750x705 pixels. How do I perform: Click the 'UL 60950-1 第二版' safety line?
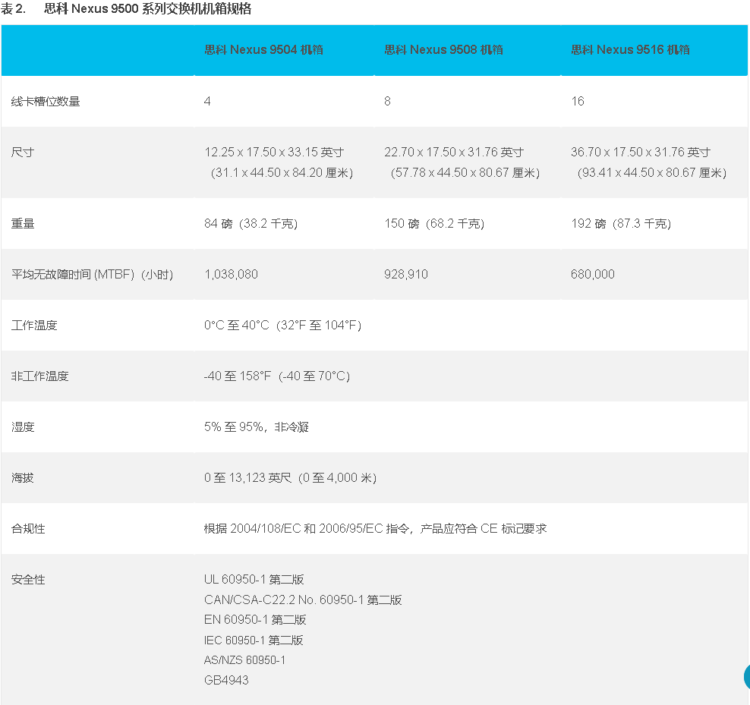coord(254,580)
